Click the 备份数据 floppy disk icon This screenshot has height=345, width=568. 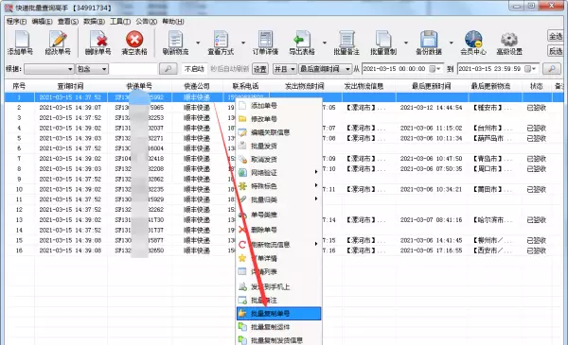(x=429, y=43)
